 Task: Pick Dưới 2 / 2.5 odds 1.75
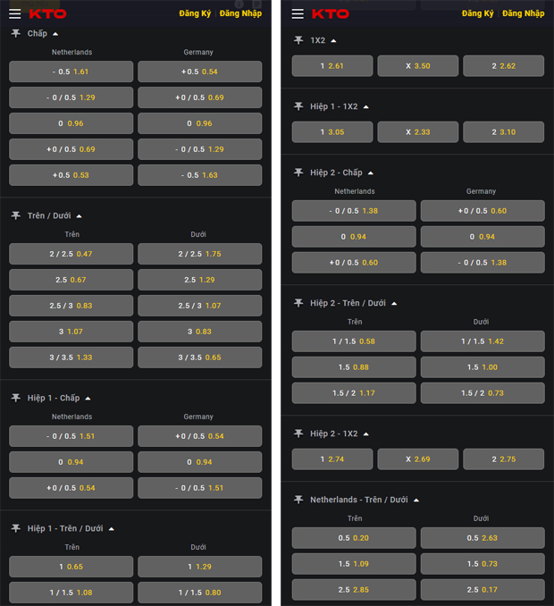click(199, 254)
